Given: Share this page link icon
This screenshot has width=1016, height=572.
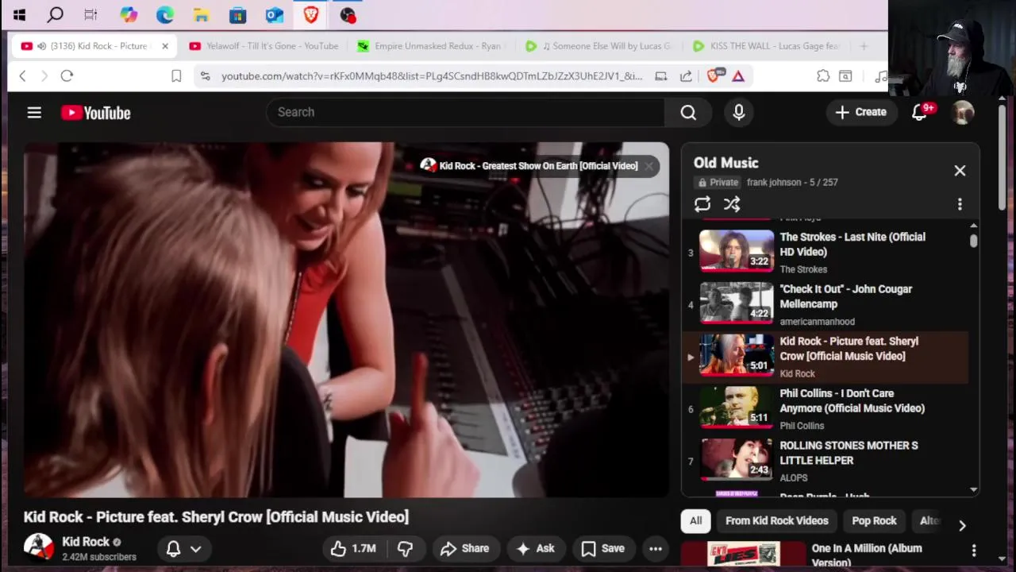Looking at the screenshot, I should click(686, 76).
